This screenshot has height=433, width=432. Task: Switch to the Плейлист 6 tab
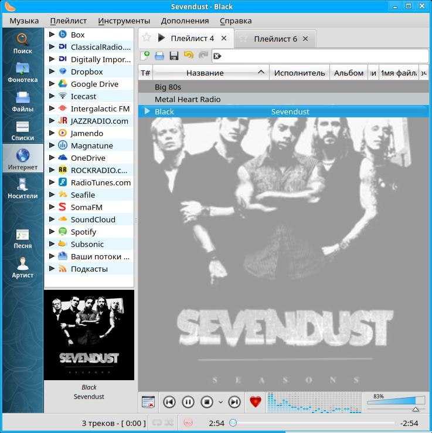(275, 39)
